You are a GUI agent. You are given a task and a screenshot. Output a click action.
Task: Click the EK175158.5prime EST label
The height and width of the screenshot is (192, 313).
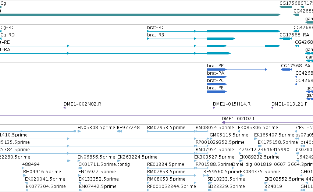[x=278, y=142]
